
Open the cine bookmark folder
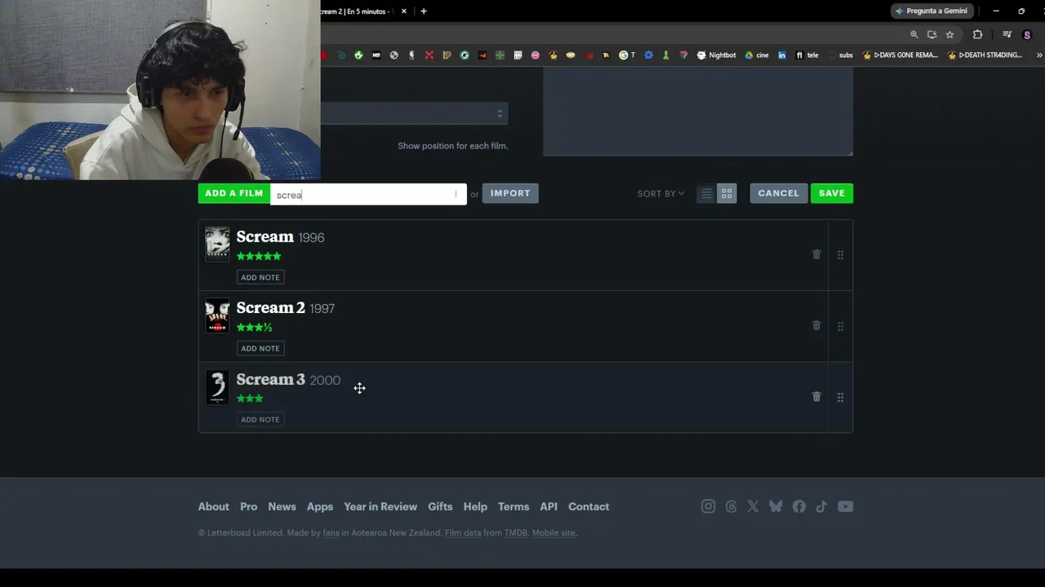coord(756,55)
